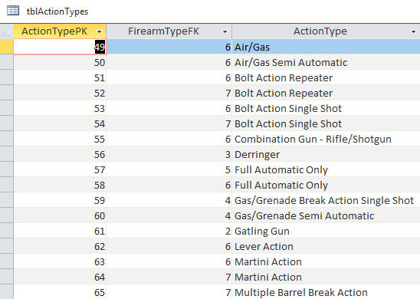The width and height of the screenshot is (420, 299).
Task: Open the ActionTypePK column dropdown arrow
Action: tap(100, 31)
